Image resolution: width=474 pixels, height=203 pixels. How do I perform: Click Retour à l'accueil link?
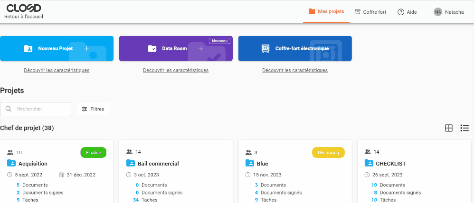[x=24, y=16]
